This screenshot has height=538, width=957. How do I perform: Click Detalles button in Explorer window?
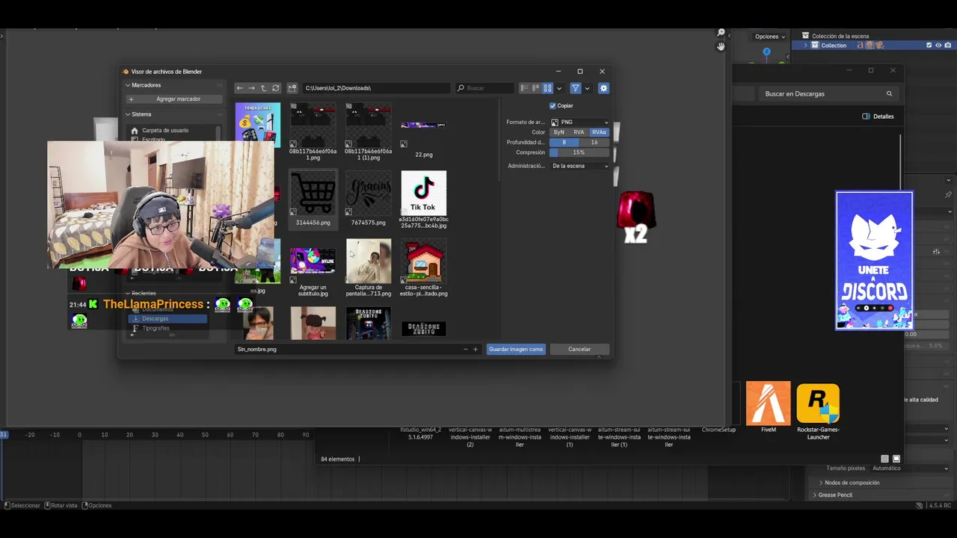[x=878, y=117]
